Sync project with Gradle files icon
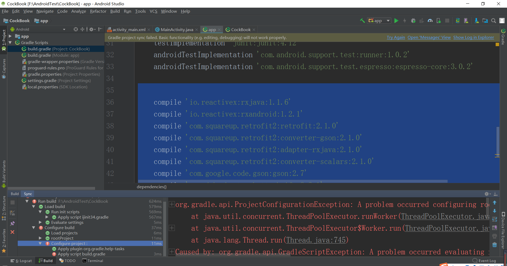 [458, 21]
